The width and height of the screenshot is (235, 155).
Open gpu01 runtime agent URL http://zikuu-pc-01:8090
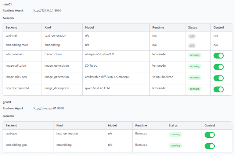48,108
